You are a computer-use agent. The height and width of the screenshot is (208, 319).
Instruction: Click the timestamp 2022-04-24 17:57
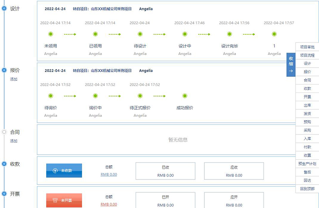279,23
